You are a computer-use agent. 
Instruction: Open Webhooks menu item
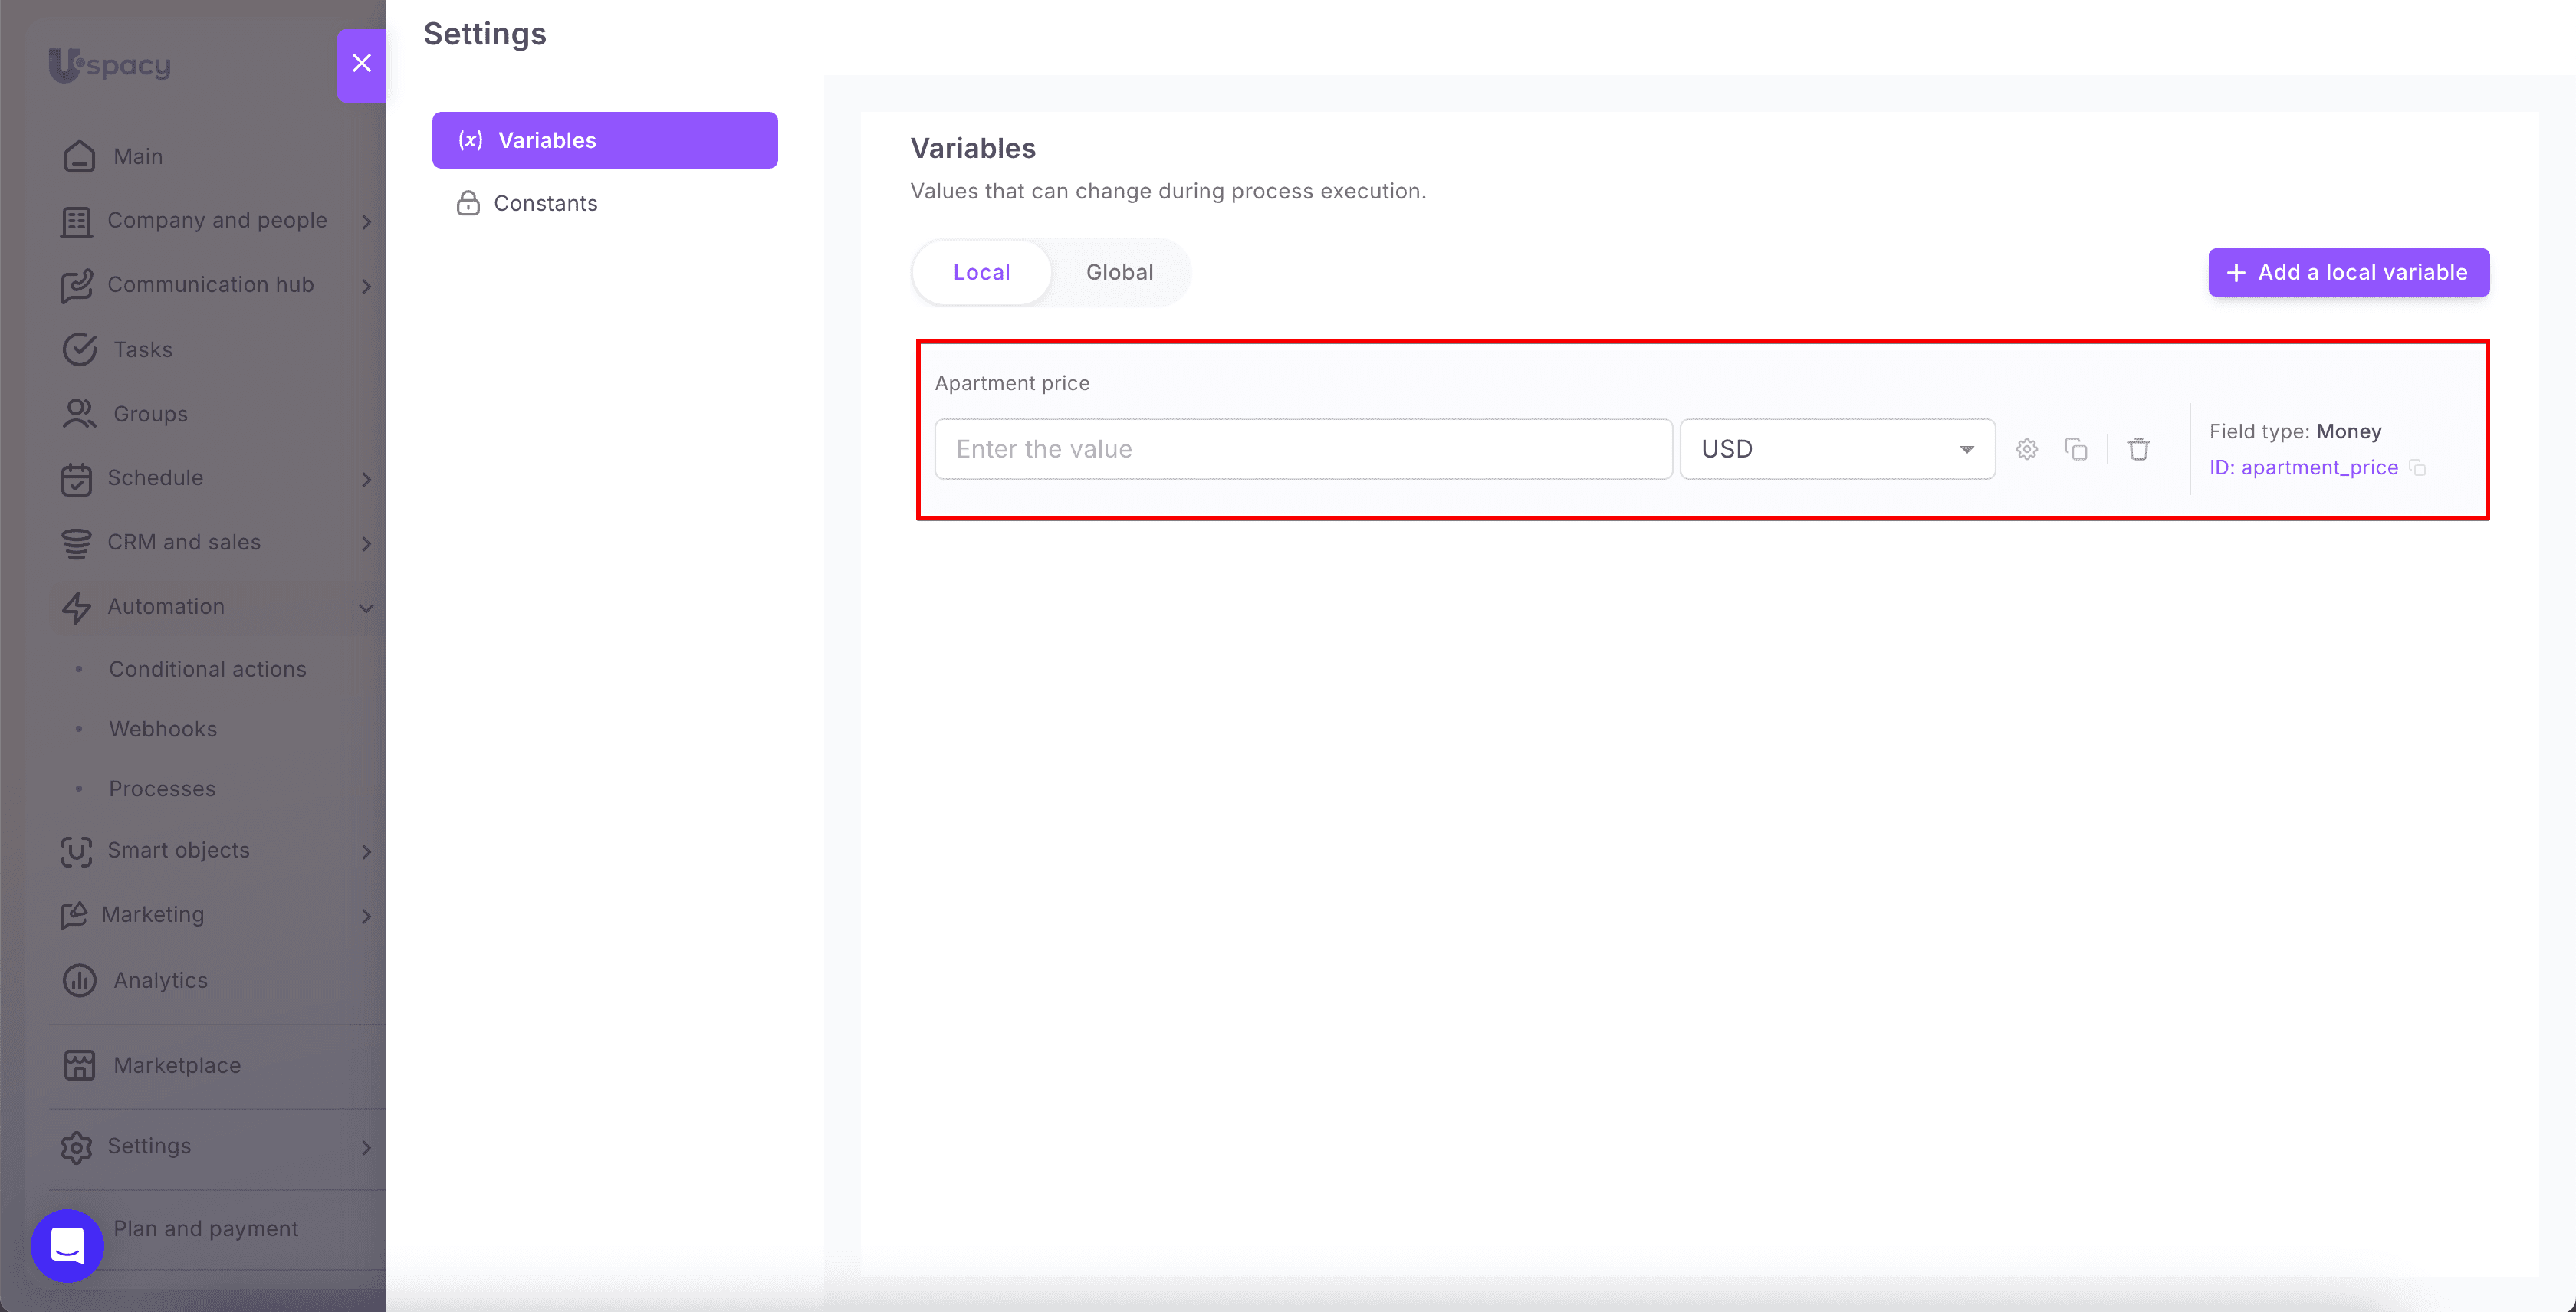pyautogui.click(x=163, y=729)
